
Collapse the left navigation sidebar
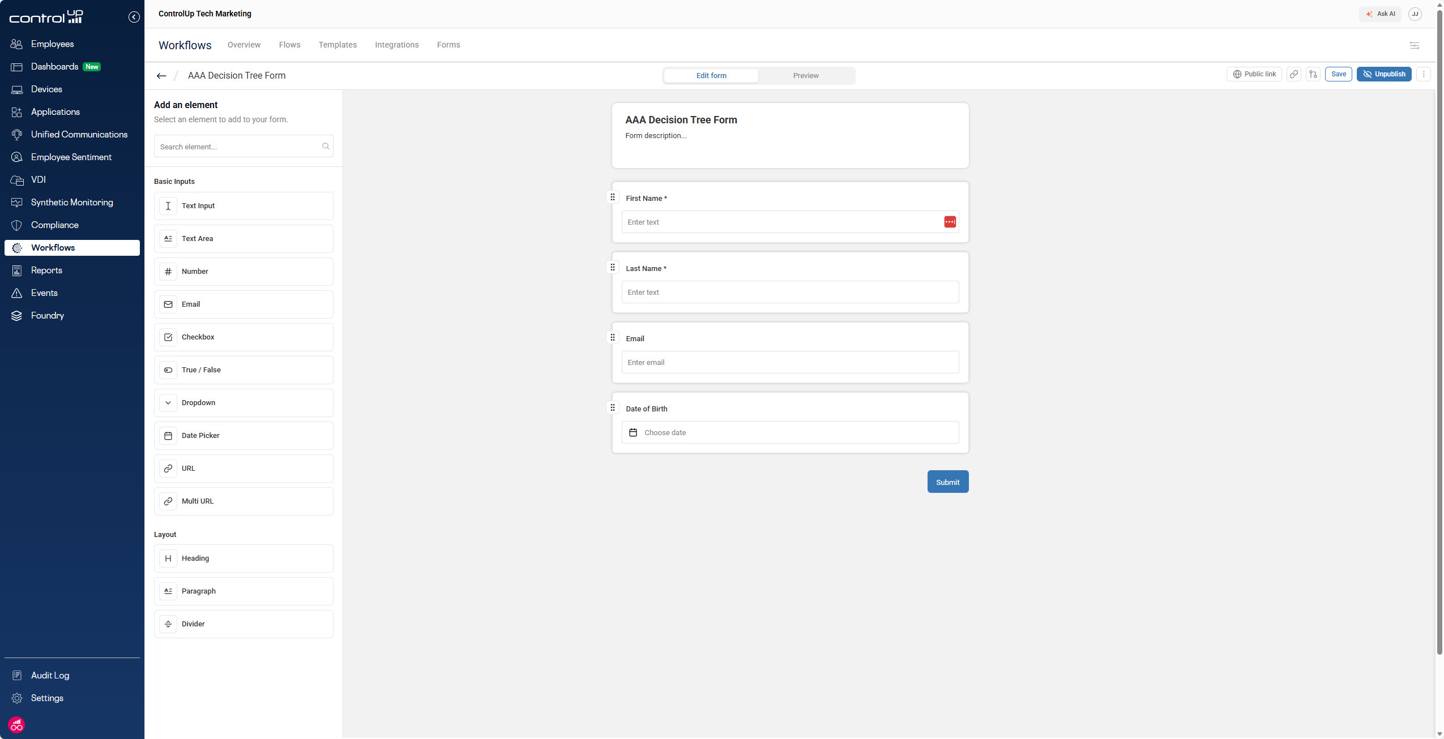(x=134, y=17)
